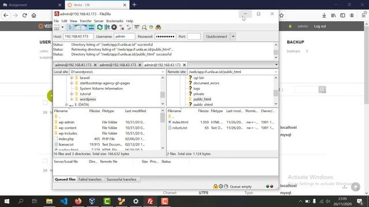Expand the laravel folder in local tree
The image size is (369, 207).
pyautogui.click(x=71, y=78)
